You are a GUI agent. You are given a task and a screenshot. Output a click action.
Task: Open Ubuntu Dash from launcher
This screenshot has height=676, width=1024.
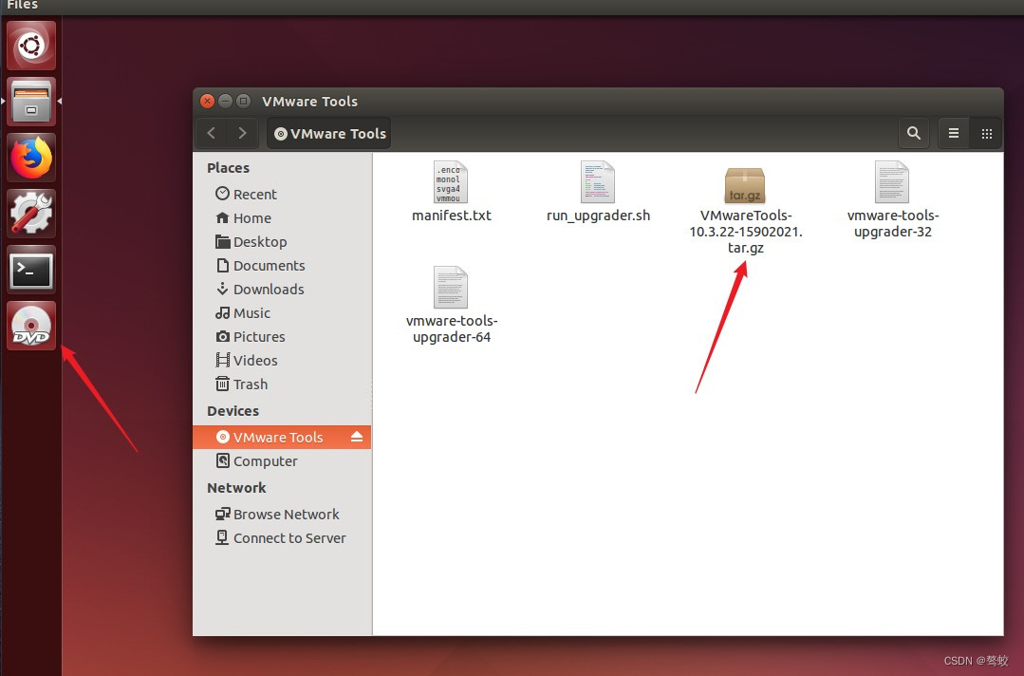click(x=31, y=46)
